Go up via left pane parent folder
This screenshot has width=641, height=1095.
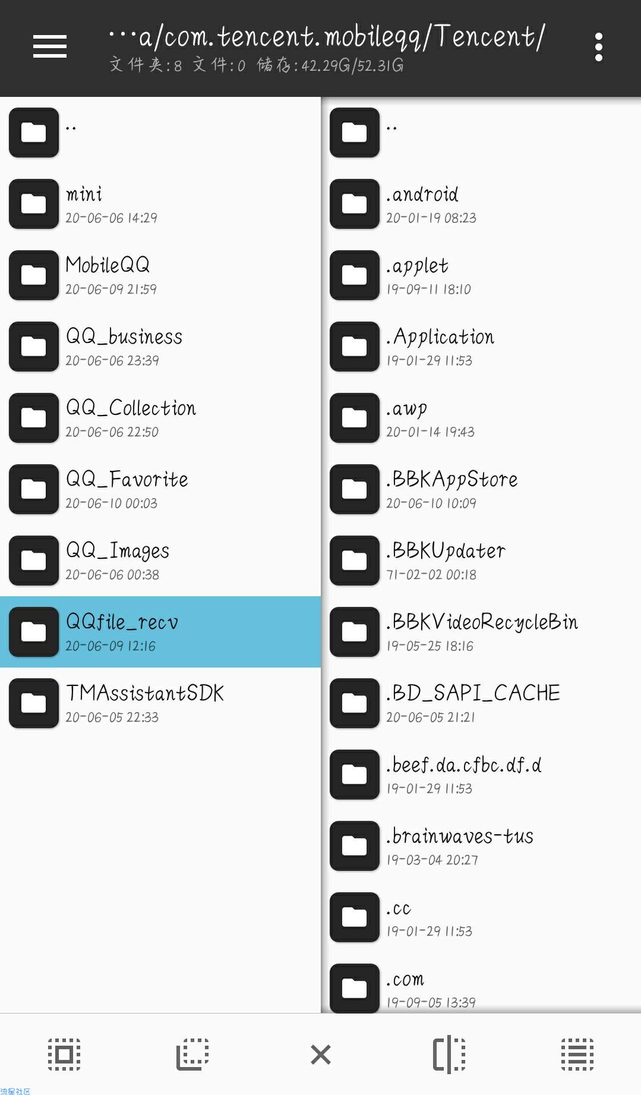coord(160,132)
